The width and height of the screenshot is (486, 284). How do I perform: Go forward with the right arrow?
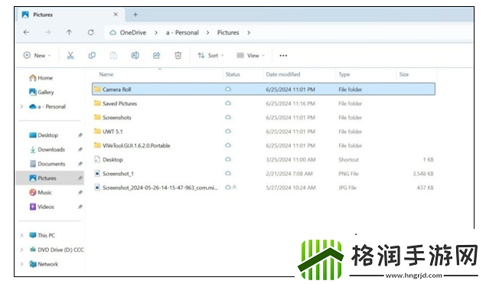click(47, 32)
